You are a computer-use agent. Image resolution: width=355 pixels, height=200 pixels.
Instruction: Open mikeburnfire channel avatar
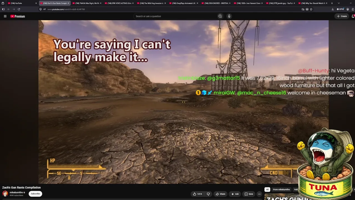(5, 194)
